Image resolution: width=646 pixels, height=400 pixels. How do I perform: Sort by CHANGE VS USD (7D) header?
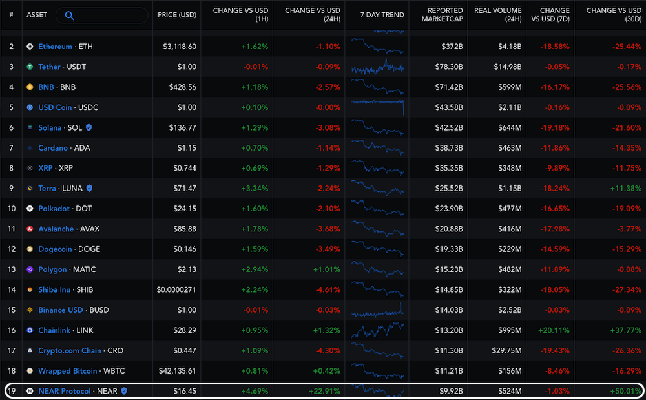coord(550,15)
